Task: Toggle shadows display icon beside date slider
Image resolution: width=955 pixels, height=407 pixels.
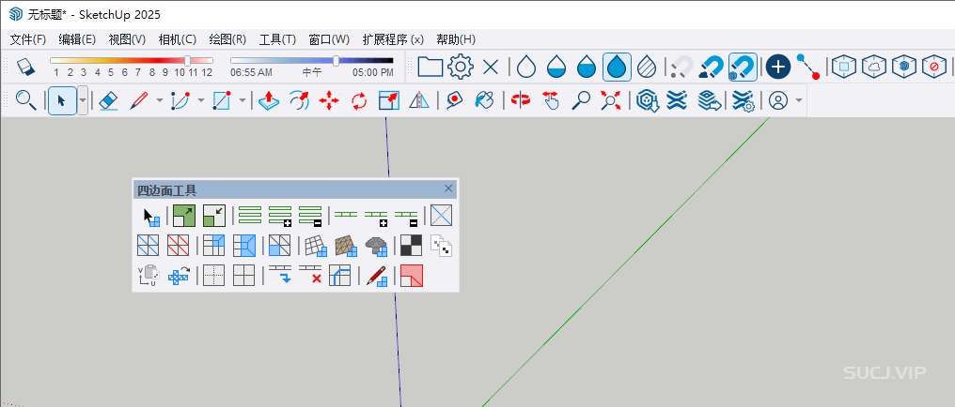Action: [25, 67]
